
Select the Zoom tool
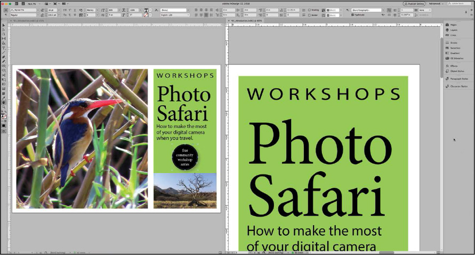pos(4,107)
